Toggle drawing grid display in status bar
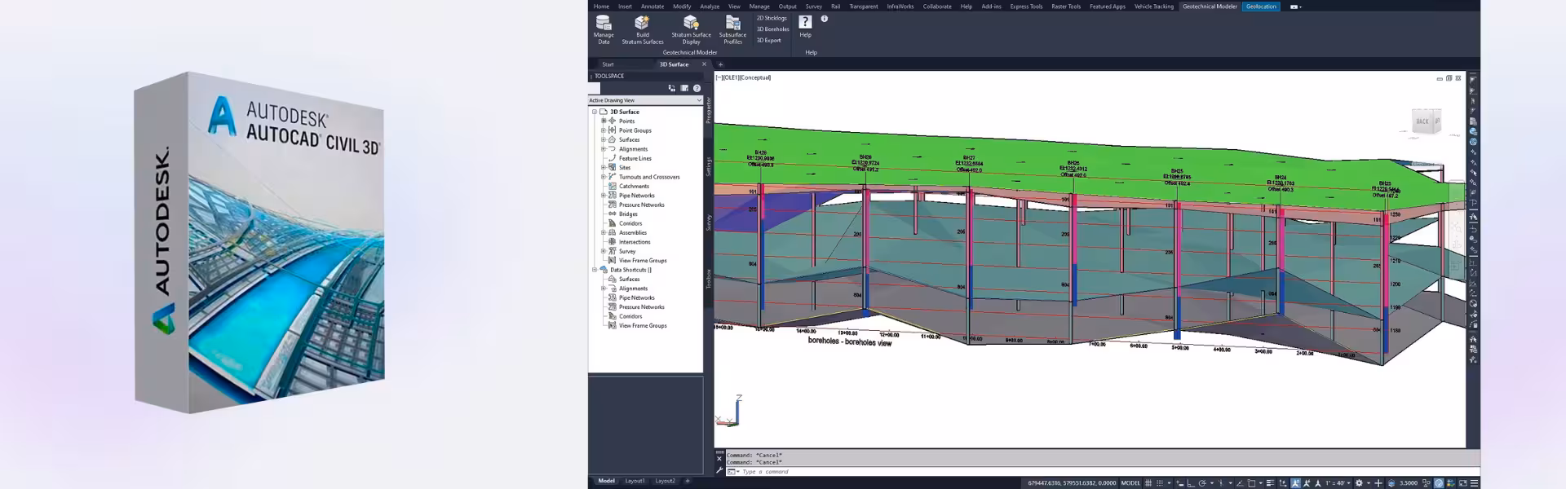This screenshot has width=1566, height=489. pos(1148,482)
